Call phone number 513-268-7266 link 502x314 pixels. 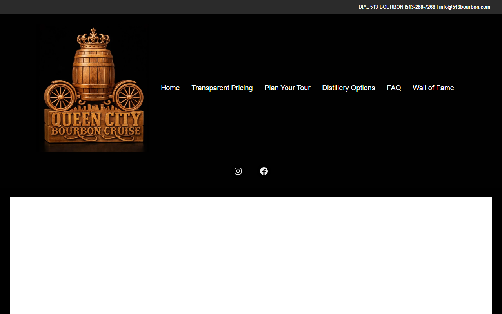coord(420,7)
